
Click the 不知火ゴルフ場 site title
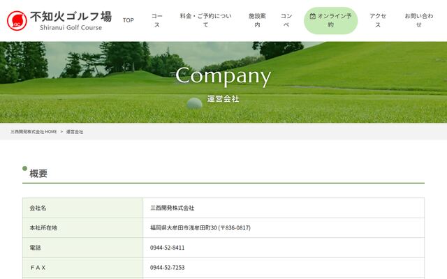point(71,17)
